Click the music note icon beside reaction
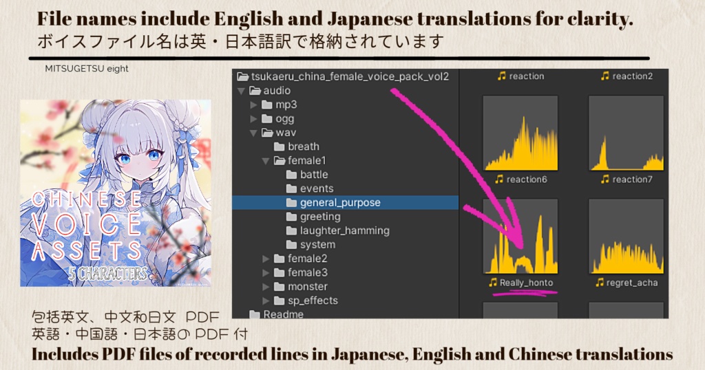 pos(502,76)
